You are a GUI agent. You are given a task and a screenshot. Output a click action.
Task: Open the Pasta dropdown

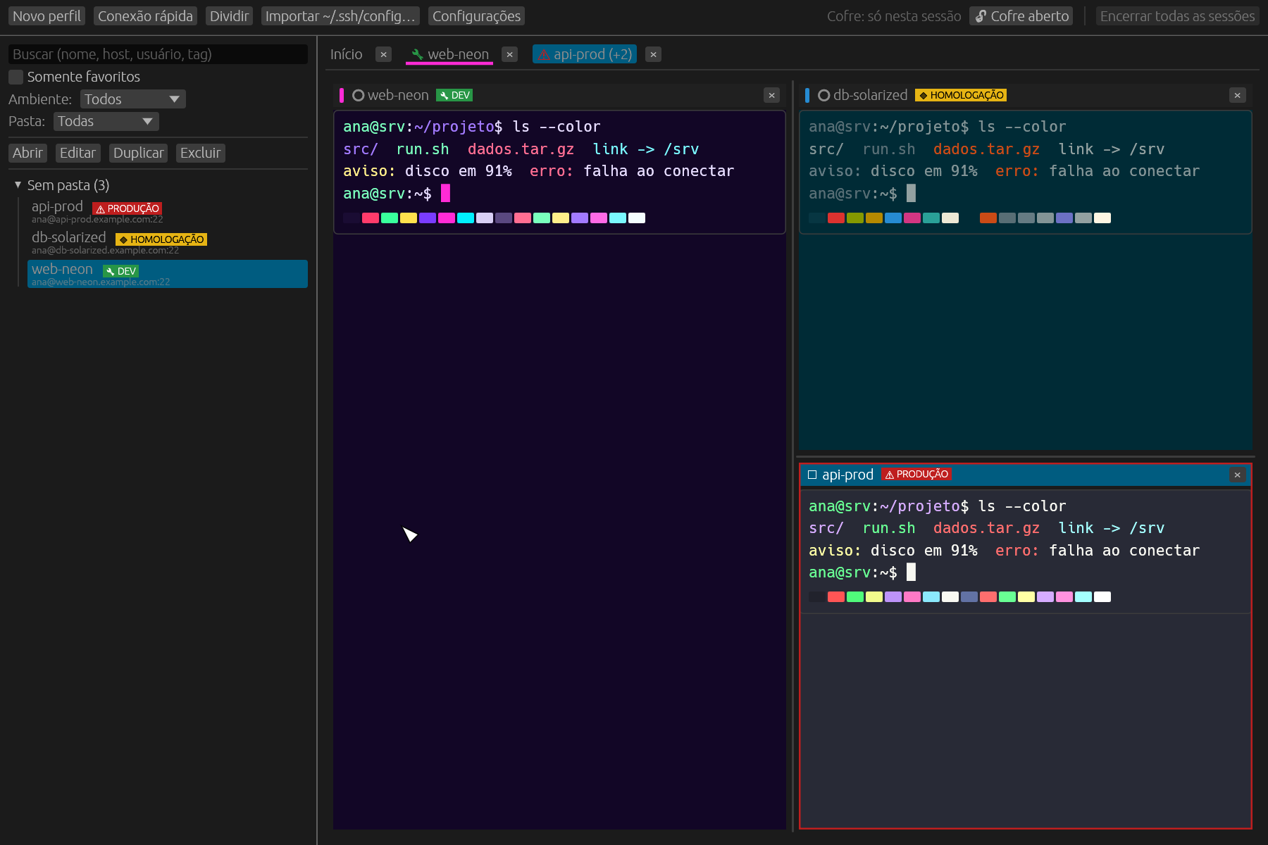(x=106, y=121)
